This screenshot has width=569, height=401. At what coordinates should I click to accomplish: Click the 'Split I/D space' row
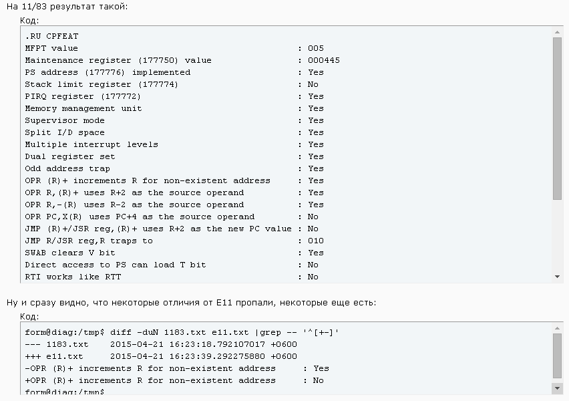click(65, 132)
